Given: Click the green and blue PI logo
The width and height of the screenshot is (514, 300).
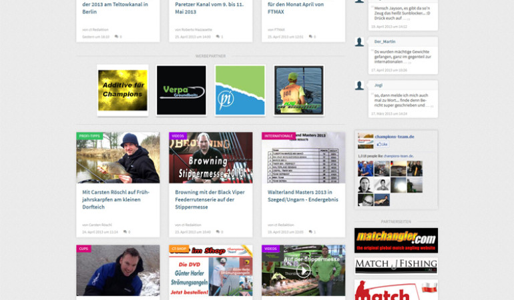Looking at the screenshot, I should pos(240,90).
